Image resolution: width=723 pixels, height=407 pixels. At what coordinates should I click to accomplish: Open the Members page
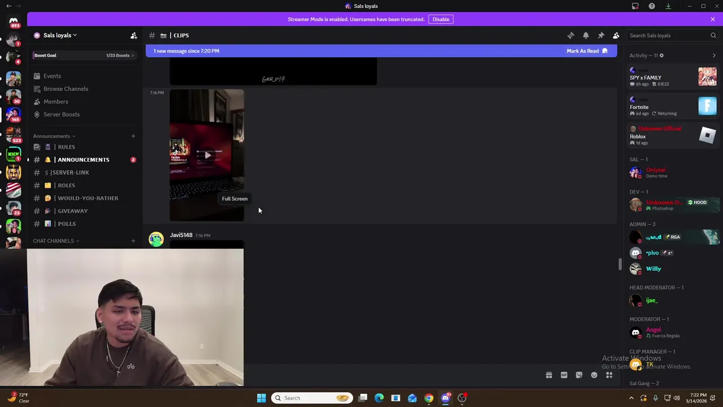click(x=55, y=102)
